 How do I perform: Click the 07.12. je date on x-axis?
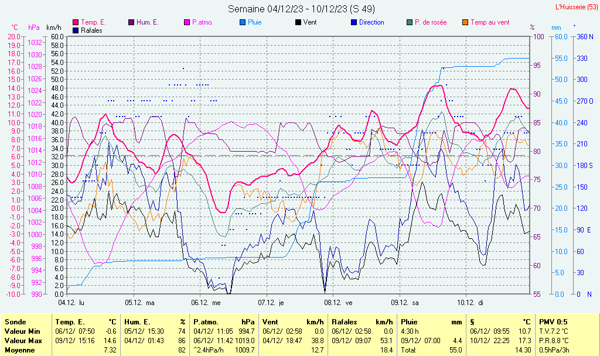coord(271,303)
